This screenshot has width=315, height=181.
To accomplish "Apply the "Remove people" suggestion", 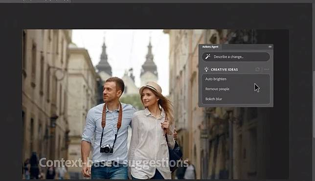I will tap(236, 89).
